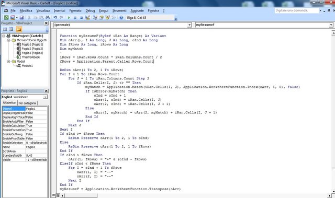Select the (Name) property row
The image size is (335, 198).
(x=25, y=109)
